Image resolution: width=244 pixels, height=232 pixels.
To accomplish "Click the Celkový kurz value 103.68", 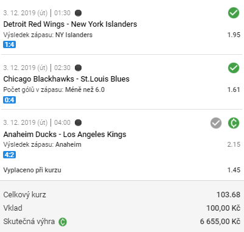I will point(228,195).
